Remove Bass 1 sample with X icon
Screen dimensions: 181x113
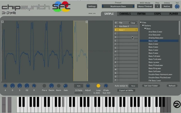136,30
